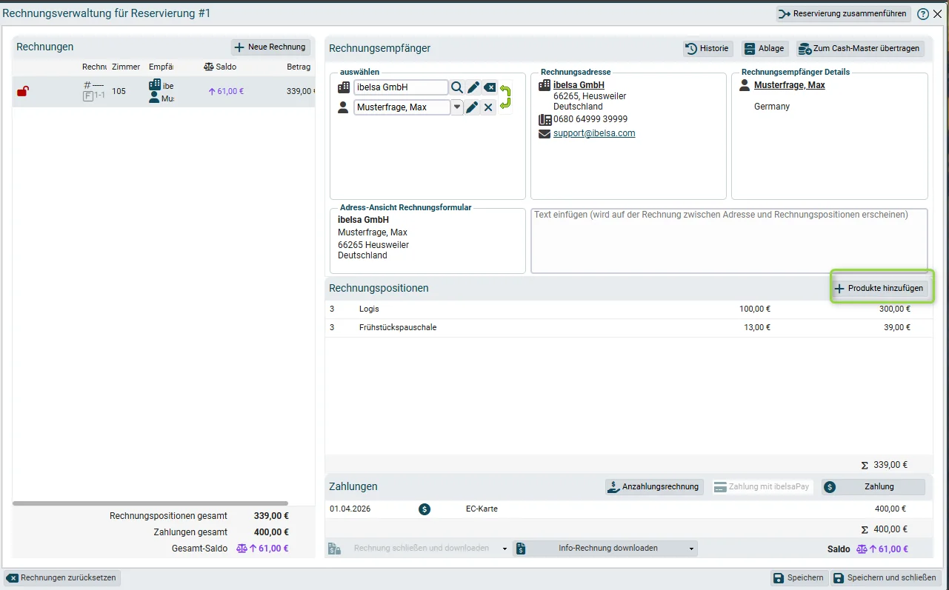This screenshot has height=590, width=949.
Task: Open Musterfrage, Max link in recipient details
Action: point(789,85)
